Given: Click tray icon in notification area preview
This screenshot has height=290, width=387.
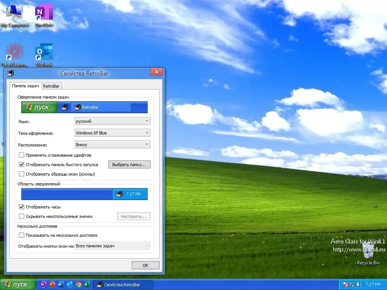Looking at the screenshot, I should pyautogui.click(x=119, y=194).
